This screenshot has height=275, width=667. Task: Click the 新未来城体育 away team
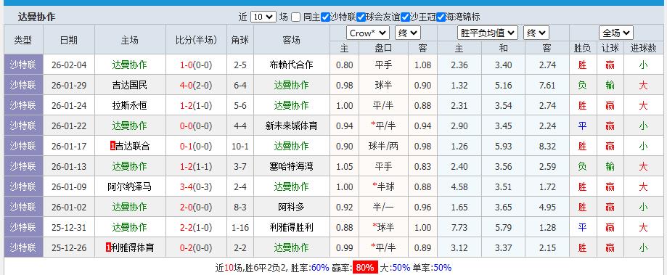pyautogui.click(x=291, y=126)
